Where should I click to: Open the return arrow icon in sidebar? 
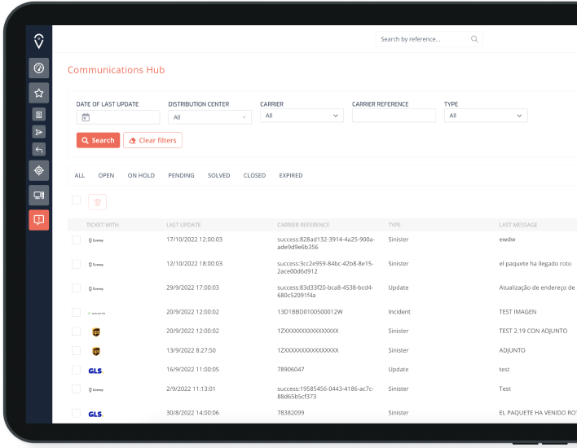click(x=38, y=149)
